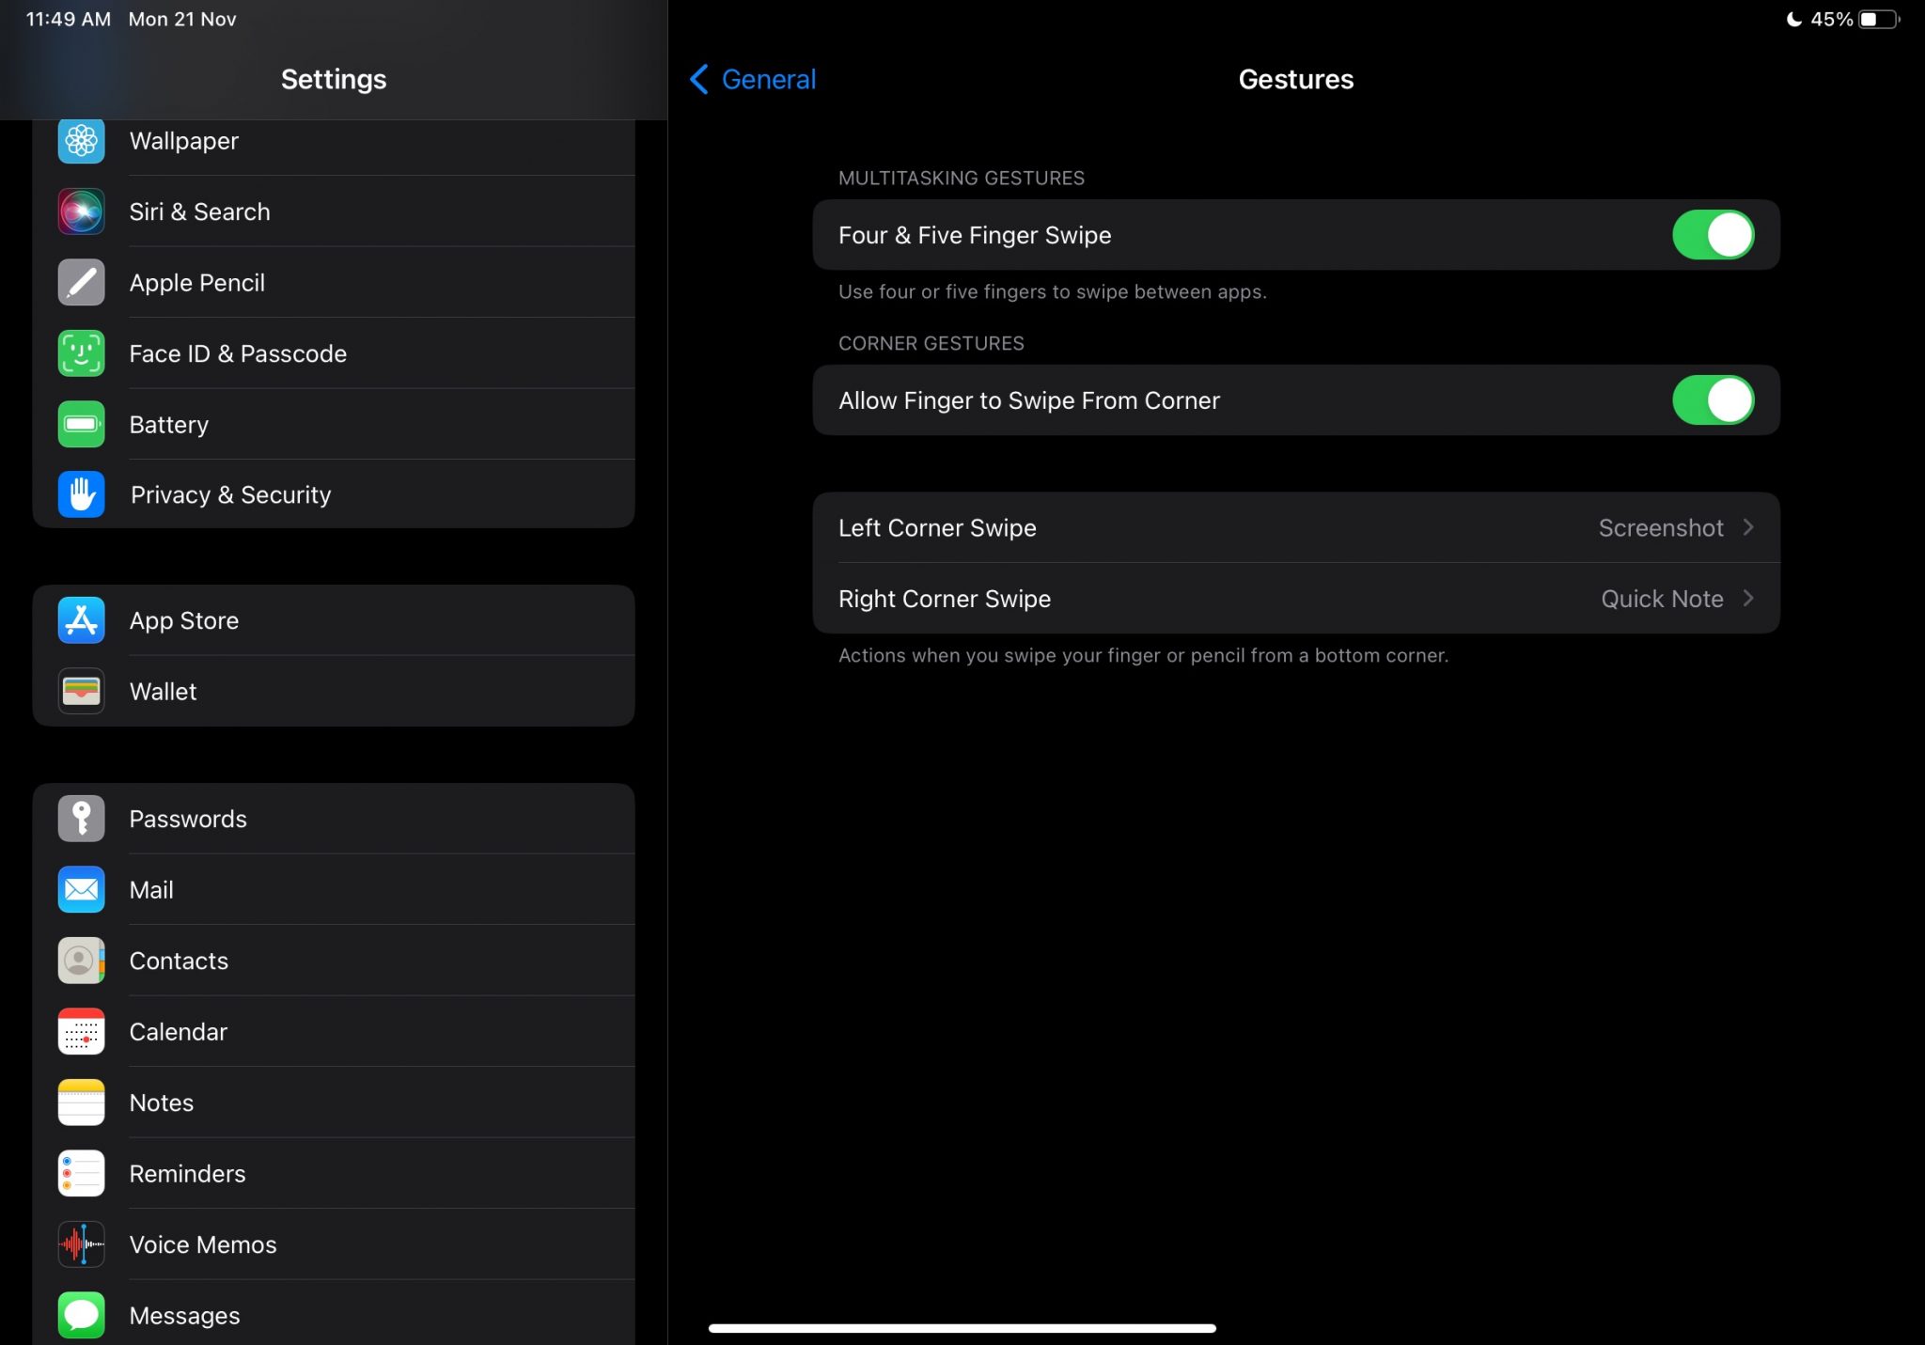This screenshot has height=1345, width=1925.
Task: Open Wallet settings
Action: [x=162, y=691]
